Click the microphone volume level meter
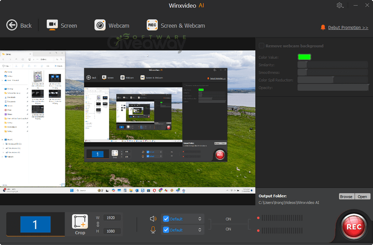Screen dimensions: 373x245 pos(282,231)
